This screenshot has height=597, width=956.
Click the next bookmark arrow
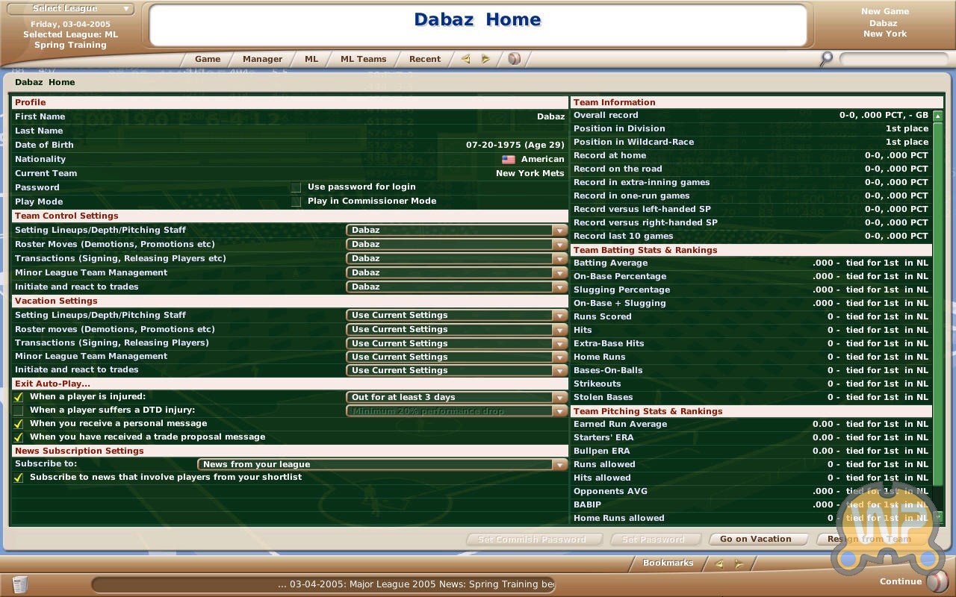pyautogui.click(x=739, y=564)
